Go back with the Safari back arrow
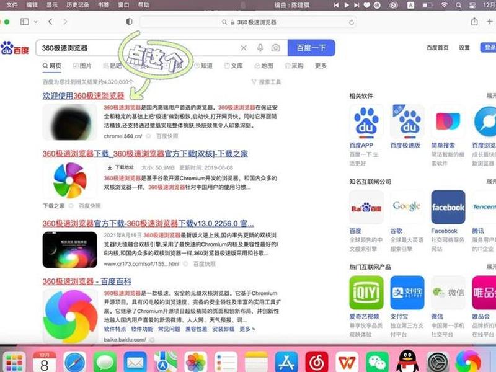The image size is (496, 372). click(x=50, y=22)
